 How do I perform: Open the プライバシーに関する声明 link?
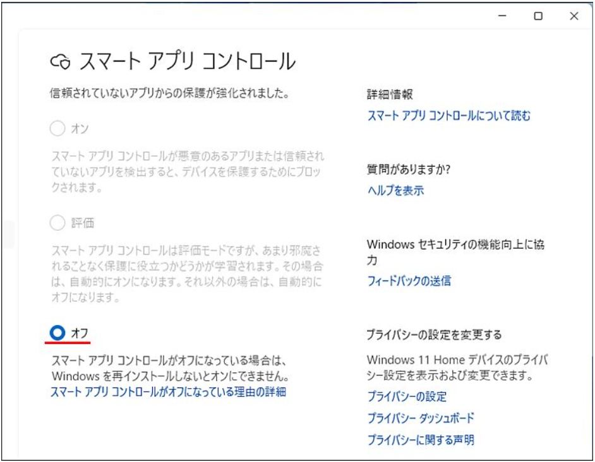(420, 439)
